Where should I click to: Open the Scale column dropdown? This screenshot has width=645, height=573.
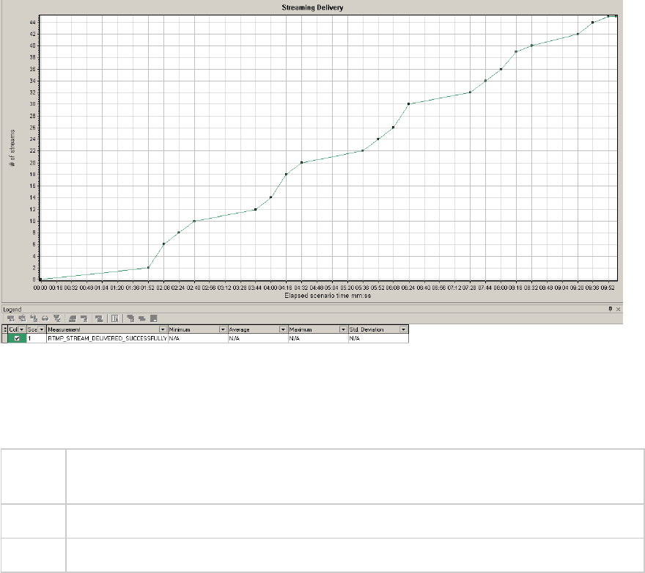pyautogui.click(x=42, y=329)
